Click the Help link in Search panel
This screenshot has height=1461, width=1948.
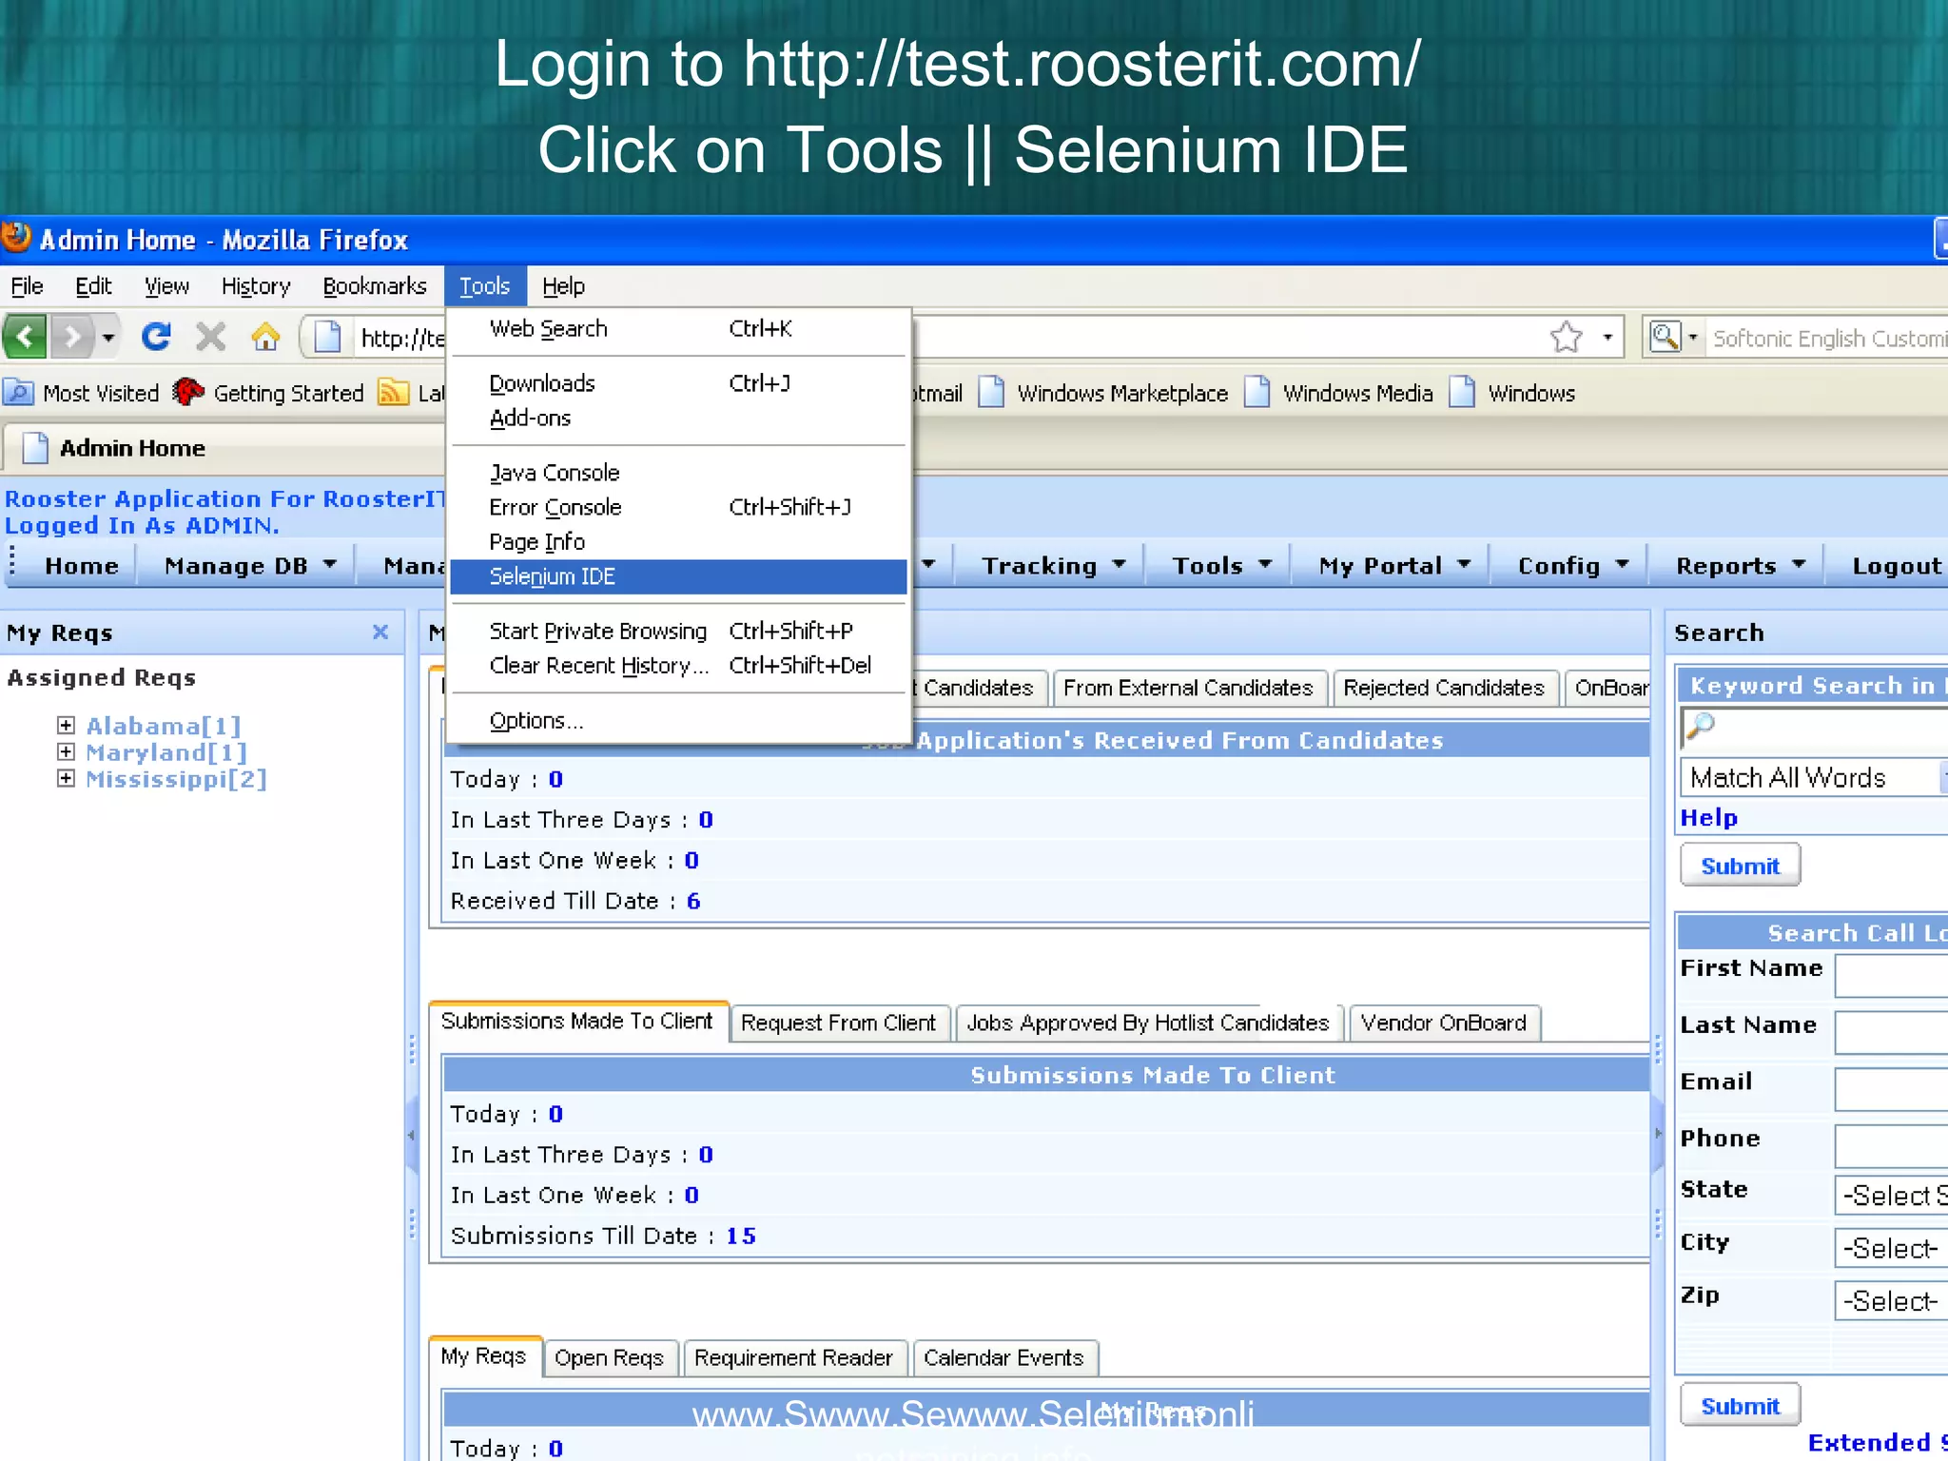pyautogui.click(x=1708, y=818)
